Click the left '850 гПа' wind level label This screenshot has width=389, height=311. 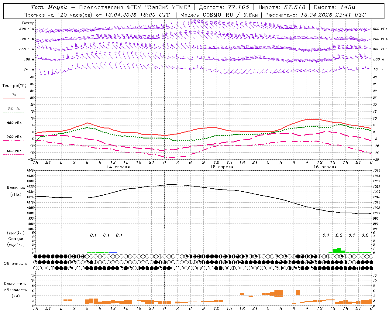pyautogui.click(x=27, y=49)
